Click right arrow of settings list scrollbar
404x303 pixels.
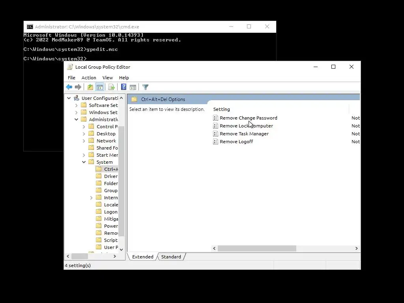(x=357, y=249)
